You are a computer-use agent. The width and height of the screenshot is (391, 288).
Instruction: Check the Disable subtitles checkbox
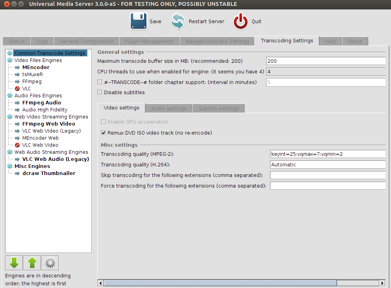[x=100, y=93]
